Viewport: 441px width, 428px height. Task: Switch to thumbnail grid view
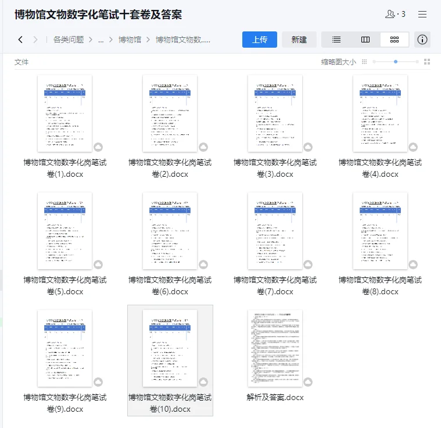(x=395, y=40)
